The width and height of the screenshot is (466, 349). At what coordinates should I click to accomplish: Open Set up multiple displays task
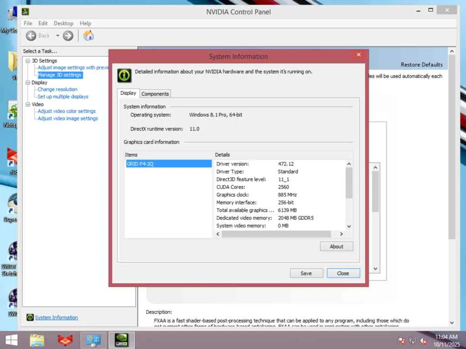point(63,97)
